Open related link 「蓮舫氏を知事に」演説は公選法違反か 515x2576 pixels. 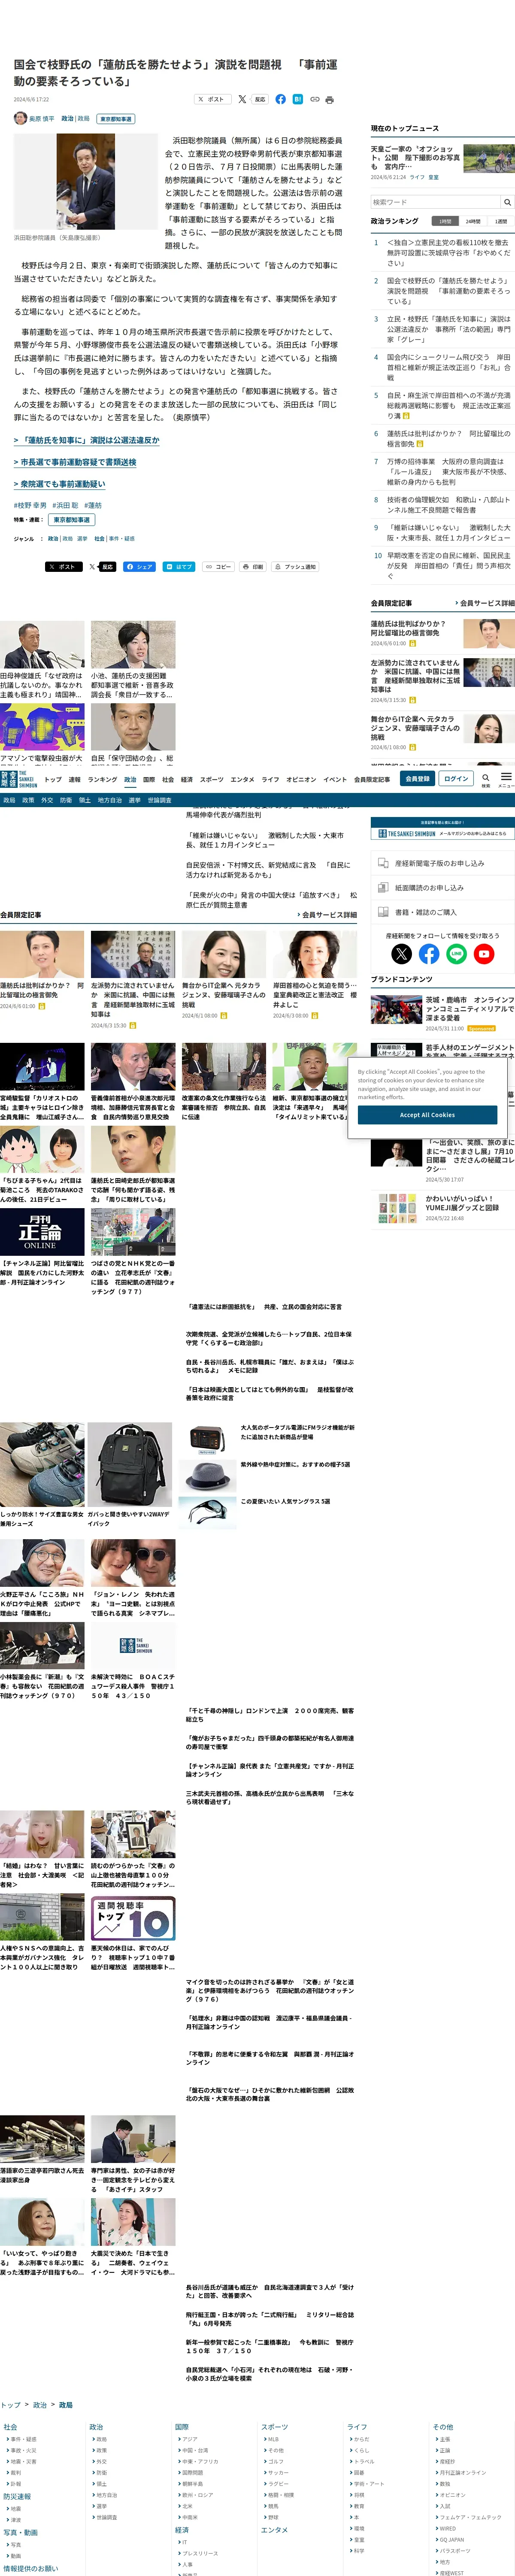click(87, 440)
